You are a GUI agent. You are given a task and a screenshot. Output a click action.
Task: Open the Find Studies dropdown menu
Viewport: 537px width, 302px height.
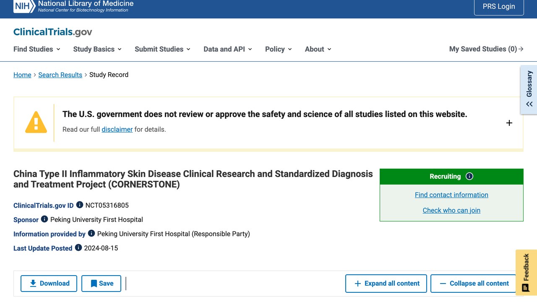pyautogui.click(x=37, y=49)
